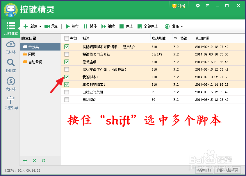Click the 按键抓抓 button

(x=204, y=170)
